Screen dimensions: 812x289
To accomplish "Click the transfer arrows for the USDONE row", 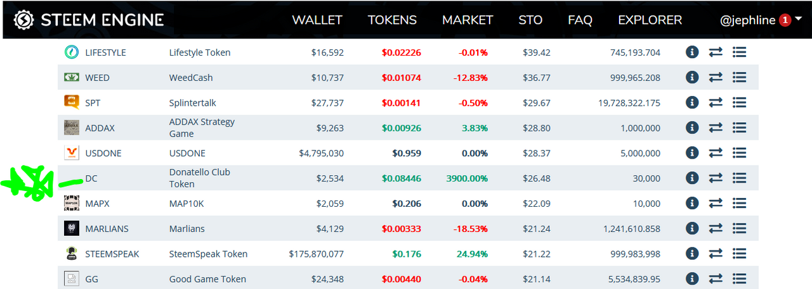I will [x=716, y=153].
